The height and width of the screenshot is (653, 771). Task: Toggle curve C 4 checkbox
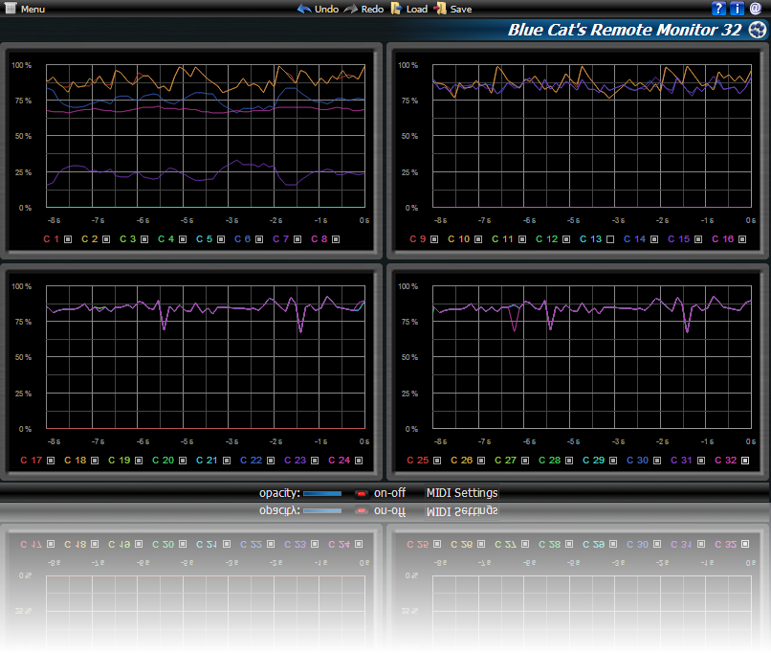click(x=183, y=239)
